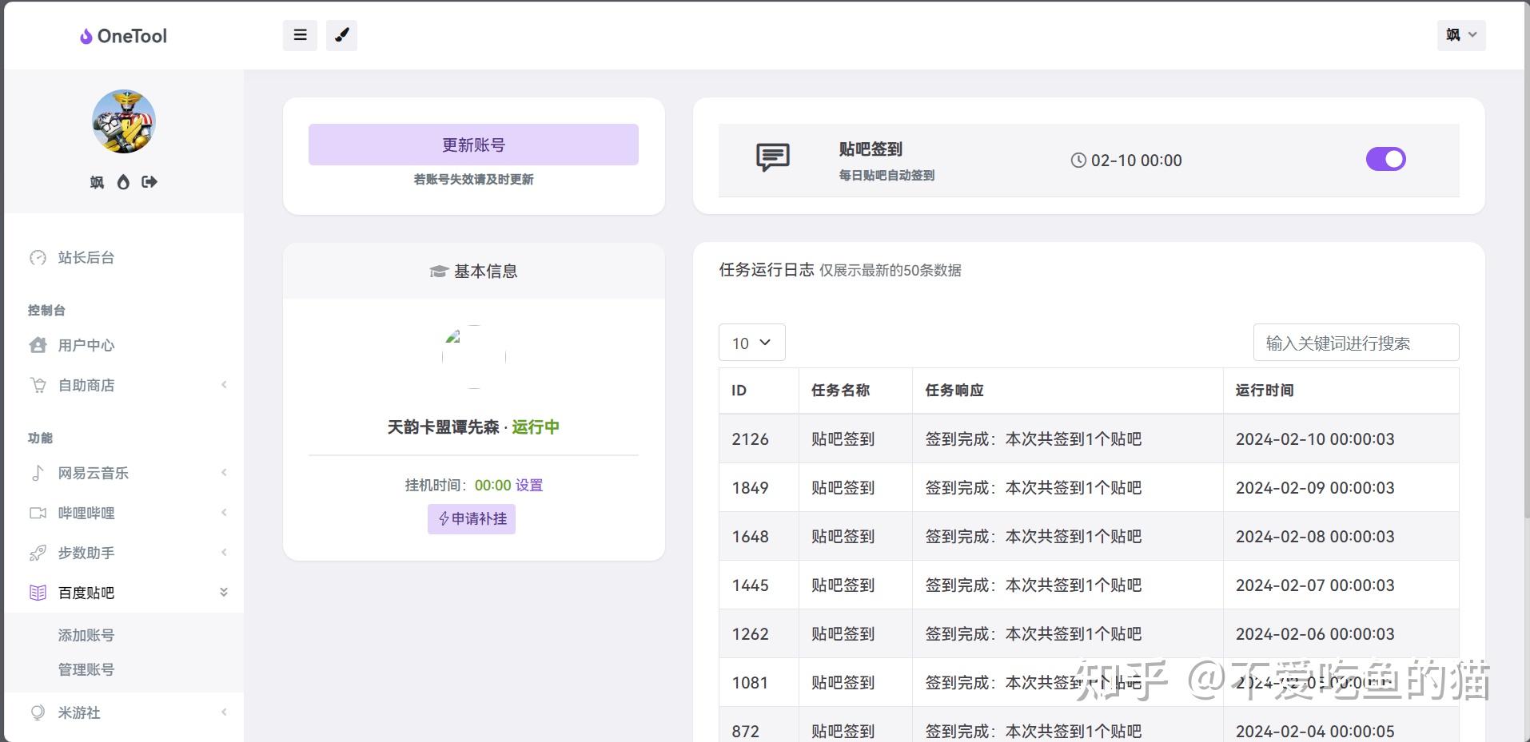Screen dimensions: 1530x742
Task: Select 管理账号 under 百度贴吧
Action: pyautogui.click(x=86, y=669)
